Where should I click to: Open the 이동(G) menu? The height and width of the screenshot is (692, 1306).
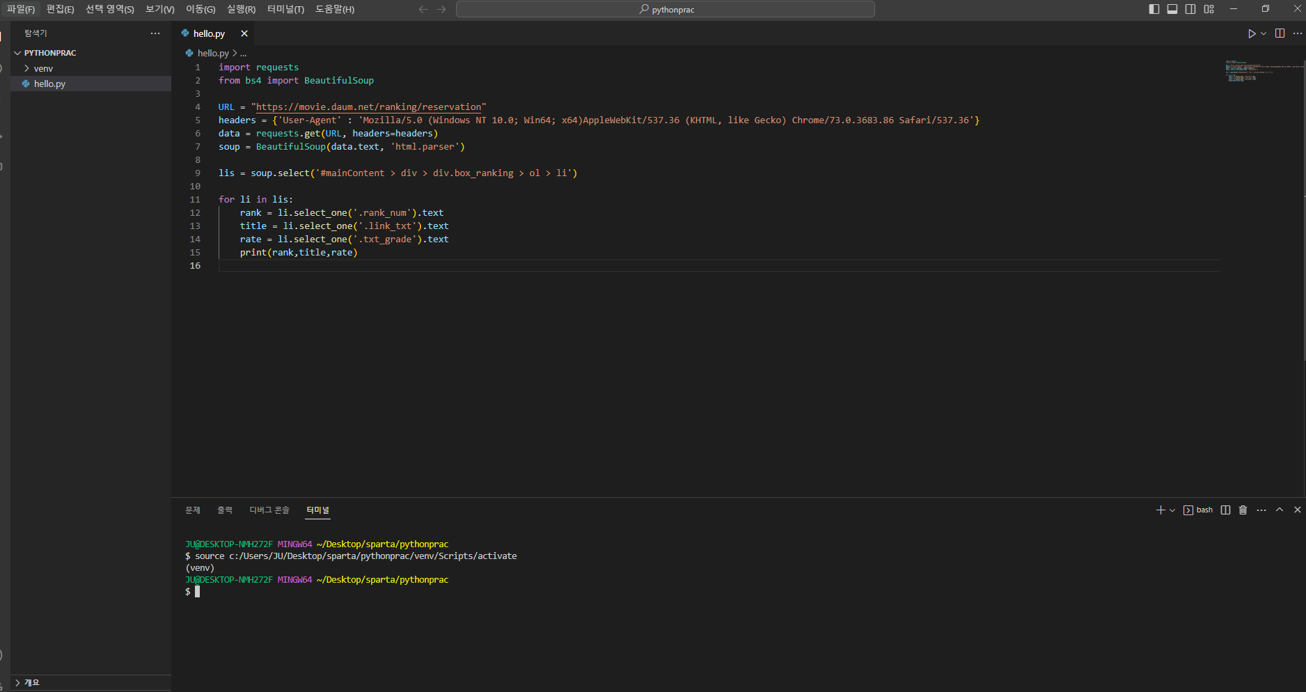tap(200, 9)
